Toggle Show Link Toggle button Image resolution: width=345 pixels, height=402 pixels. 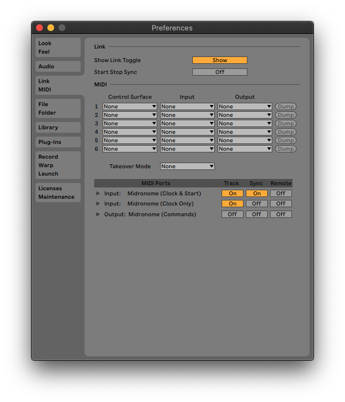pyautogui.click(x=219, y=60)
